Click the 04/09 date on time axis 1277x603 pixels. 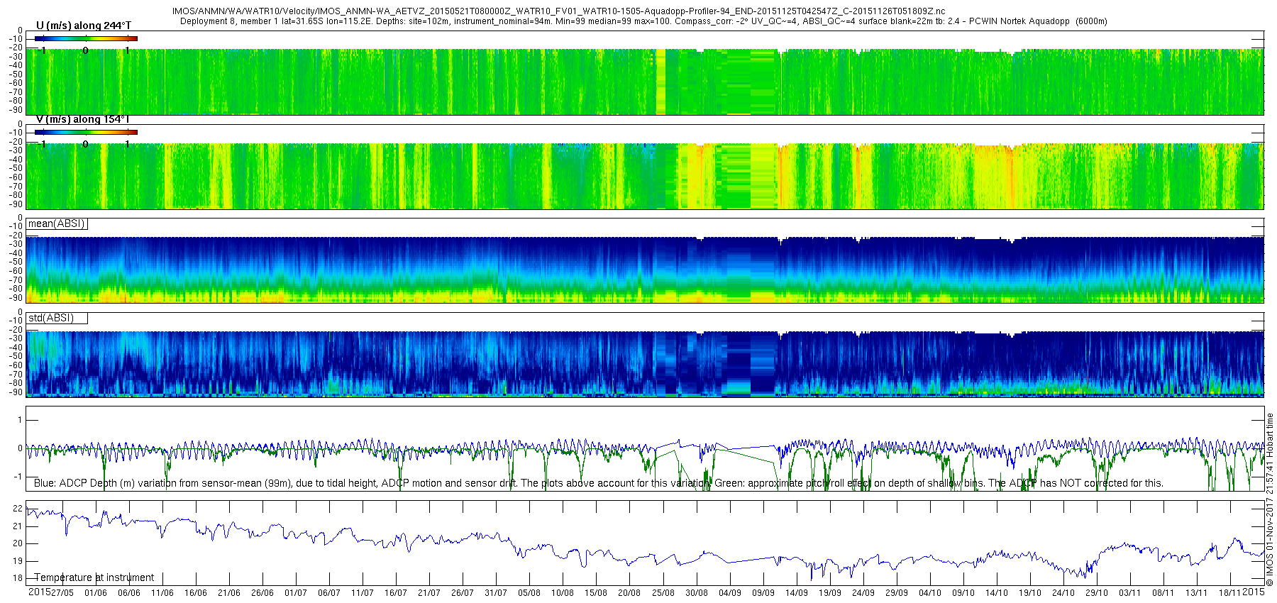point(729,592)
